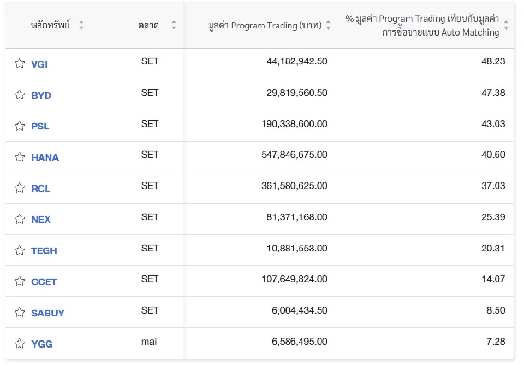The image size is (524, 365).
Task: Open the VGI stock details link
Action: point(39,63)
